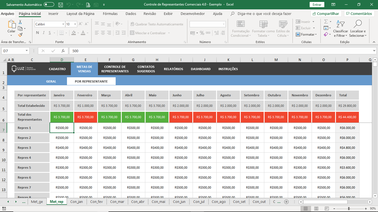The height and width of the screenshot is (212, 378).
Task: Open ribbon display options icon
Action: [x=333, y=5]
